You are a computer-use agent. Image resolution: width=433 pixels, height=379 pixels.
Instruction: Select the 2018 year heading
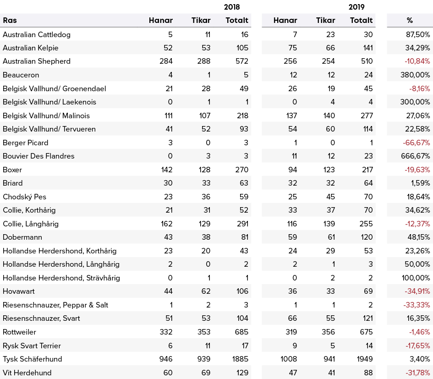[x=232, y=7]
